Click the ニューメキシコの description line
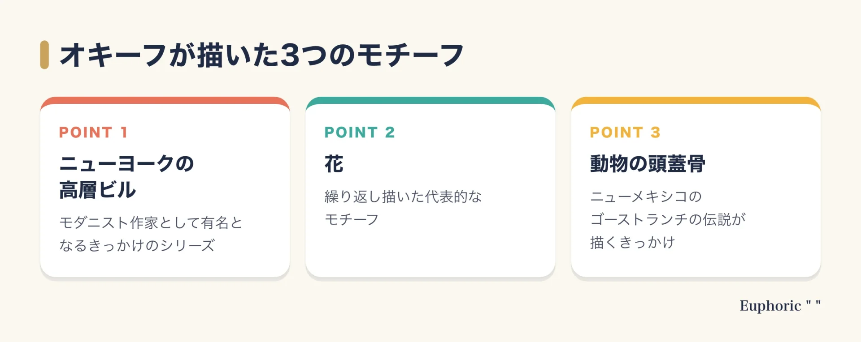861x342 pixels. [x=646, y=197]
